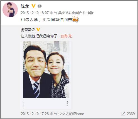Click the gold V badge beside 陈龙
The width and height of the screenshot is (138, 119).
coord(33,6)
